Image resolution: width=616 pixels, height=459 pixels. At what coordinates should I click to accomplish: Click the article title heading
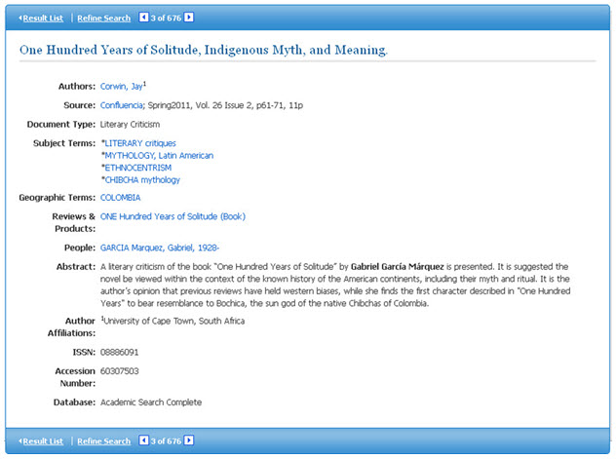point(204,50)
